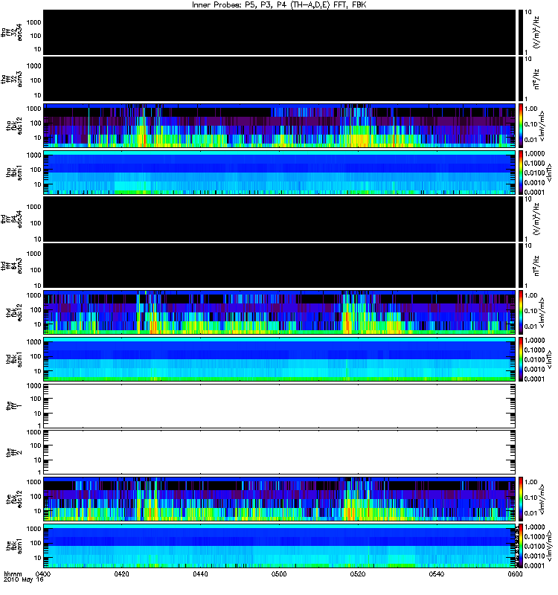Click the 'thd fff 64 scm3' y-axis label

tap(11, 266)
